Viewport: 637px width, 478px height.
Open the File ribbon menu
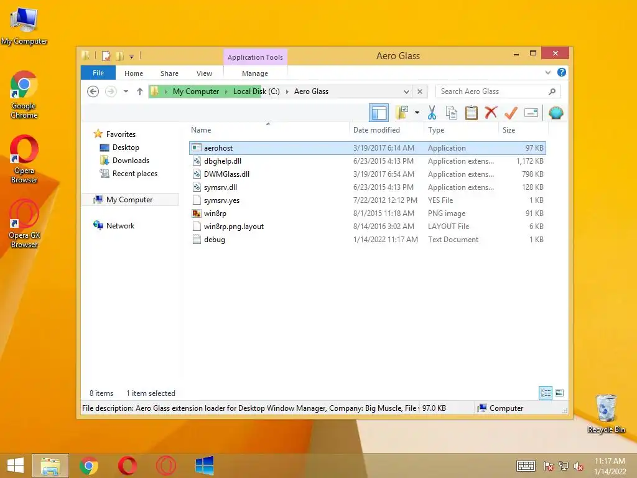(x=98, y=73)
